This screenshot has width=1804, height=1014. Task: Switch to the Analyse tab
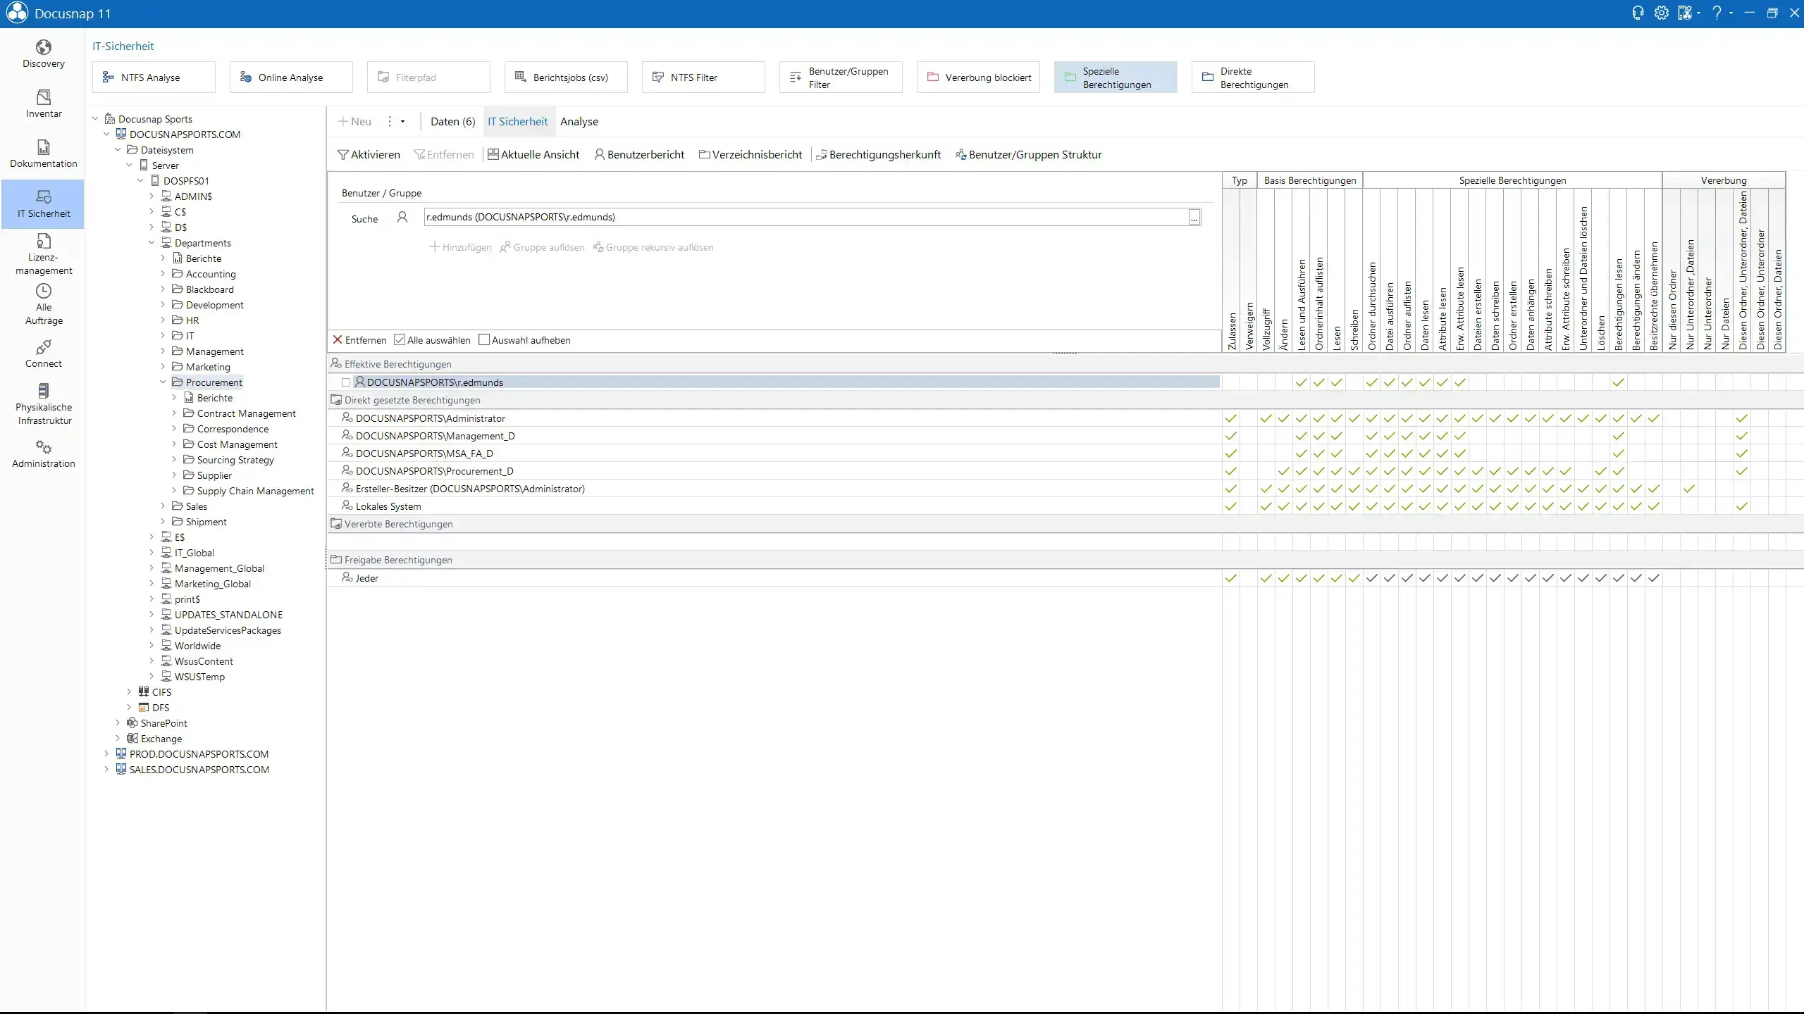[x=579, y=122]
